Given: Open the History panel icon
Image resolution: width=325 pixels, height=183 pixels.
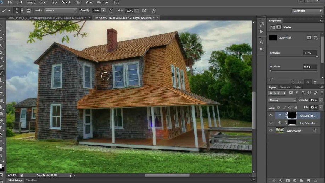Looking at the screenshot, I should (x=262, y=24).
